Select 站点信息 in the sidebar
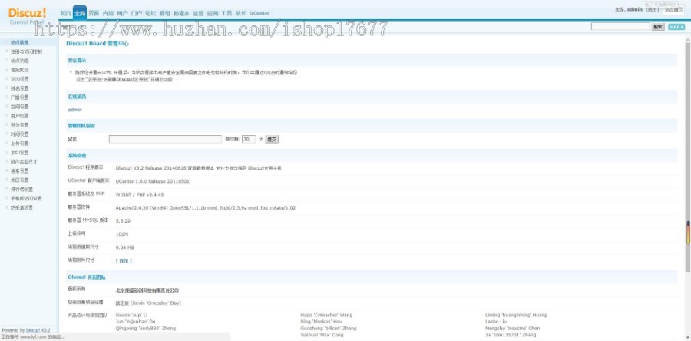Viewport: 691px width, 341px height. (x=20, y=42)
